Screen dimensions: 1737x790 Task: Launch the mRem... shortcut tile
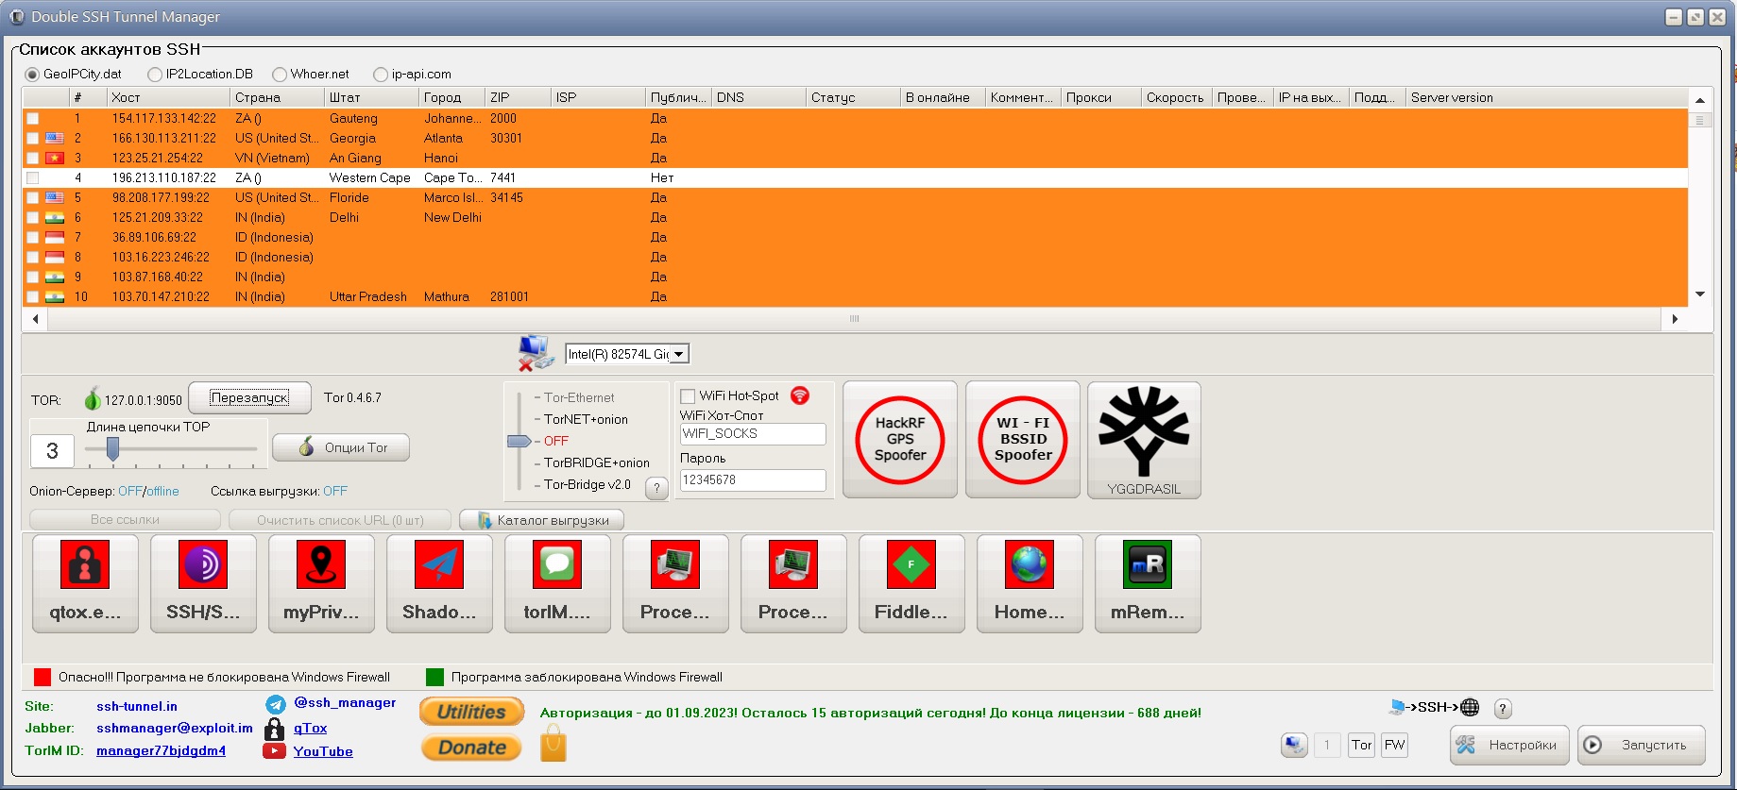pyautogui.click(x=1148, y=583)
